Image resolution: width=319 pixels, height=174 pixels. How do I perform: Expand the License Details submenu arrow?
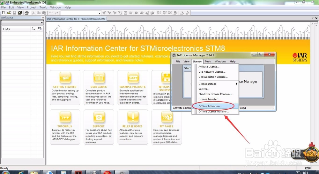pos(237,84)
